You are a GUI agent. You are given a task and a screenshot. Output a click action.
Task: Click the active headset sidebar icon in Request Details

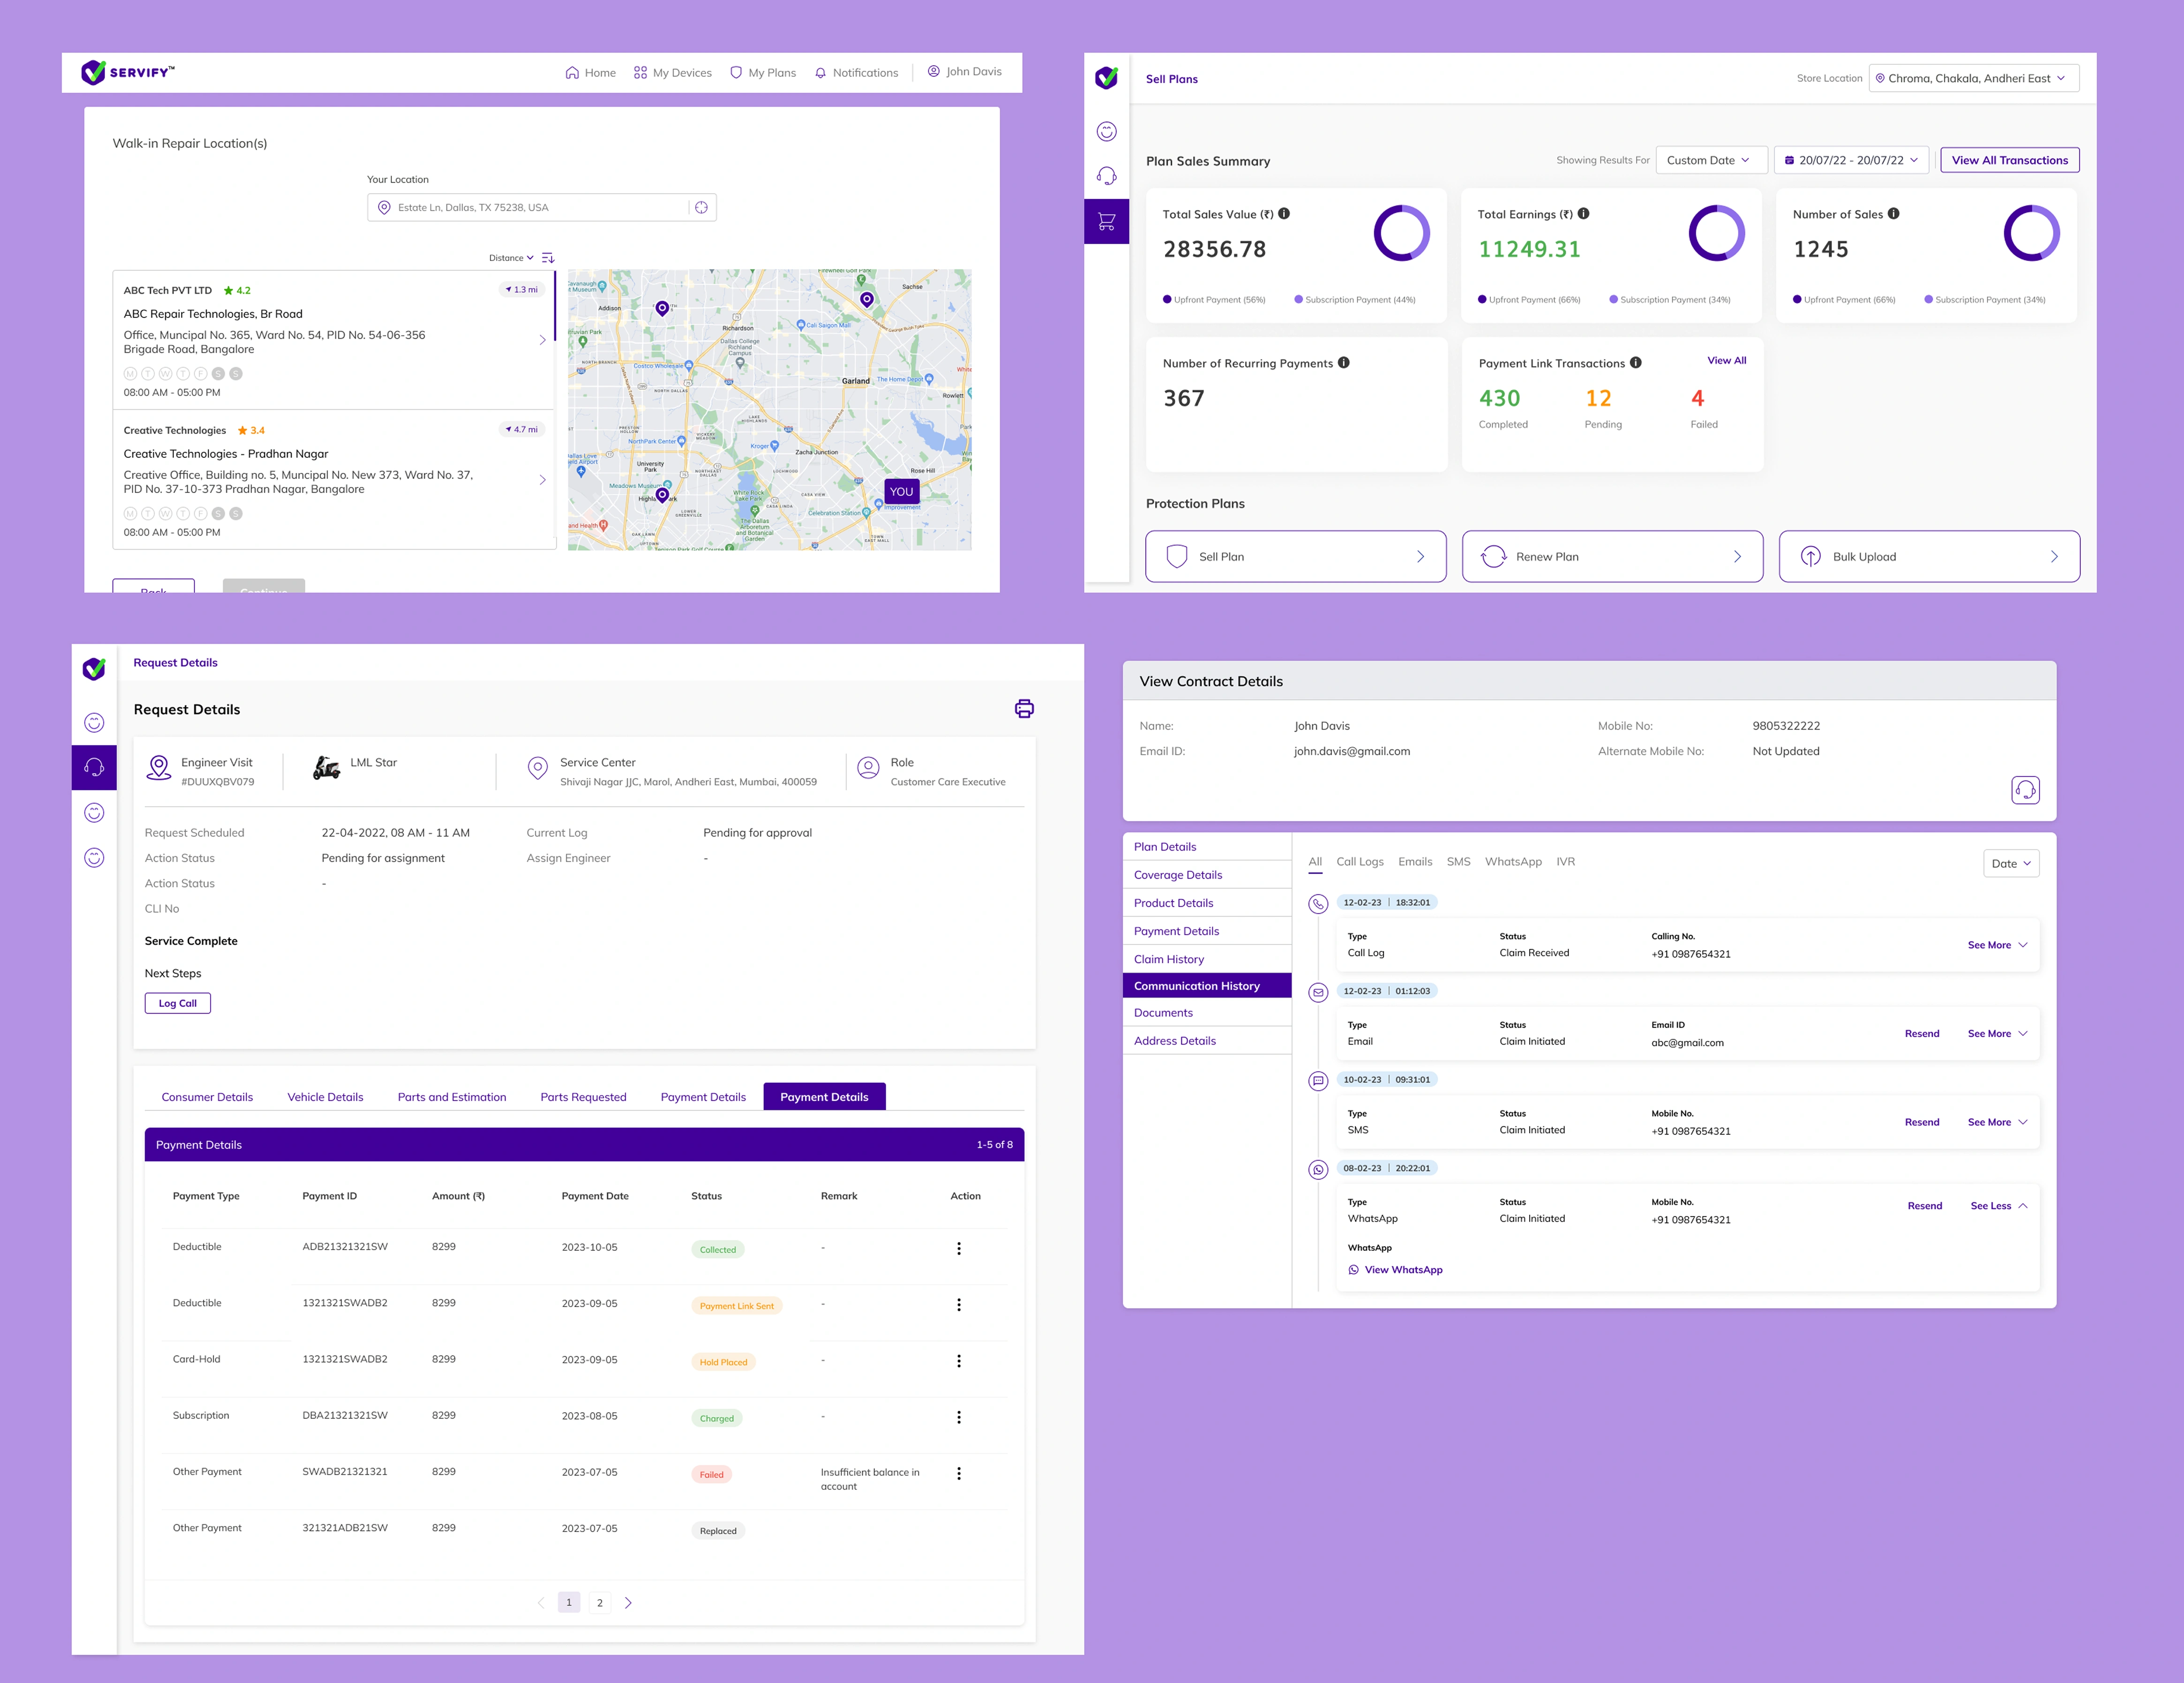[94, 768]
